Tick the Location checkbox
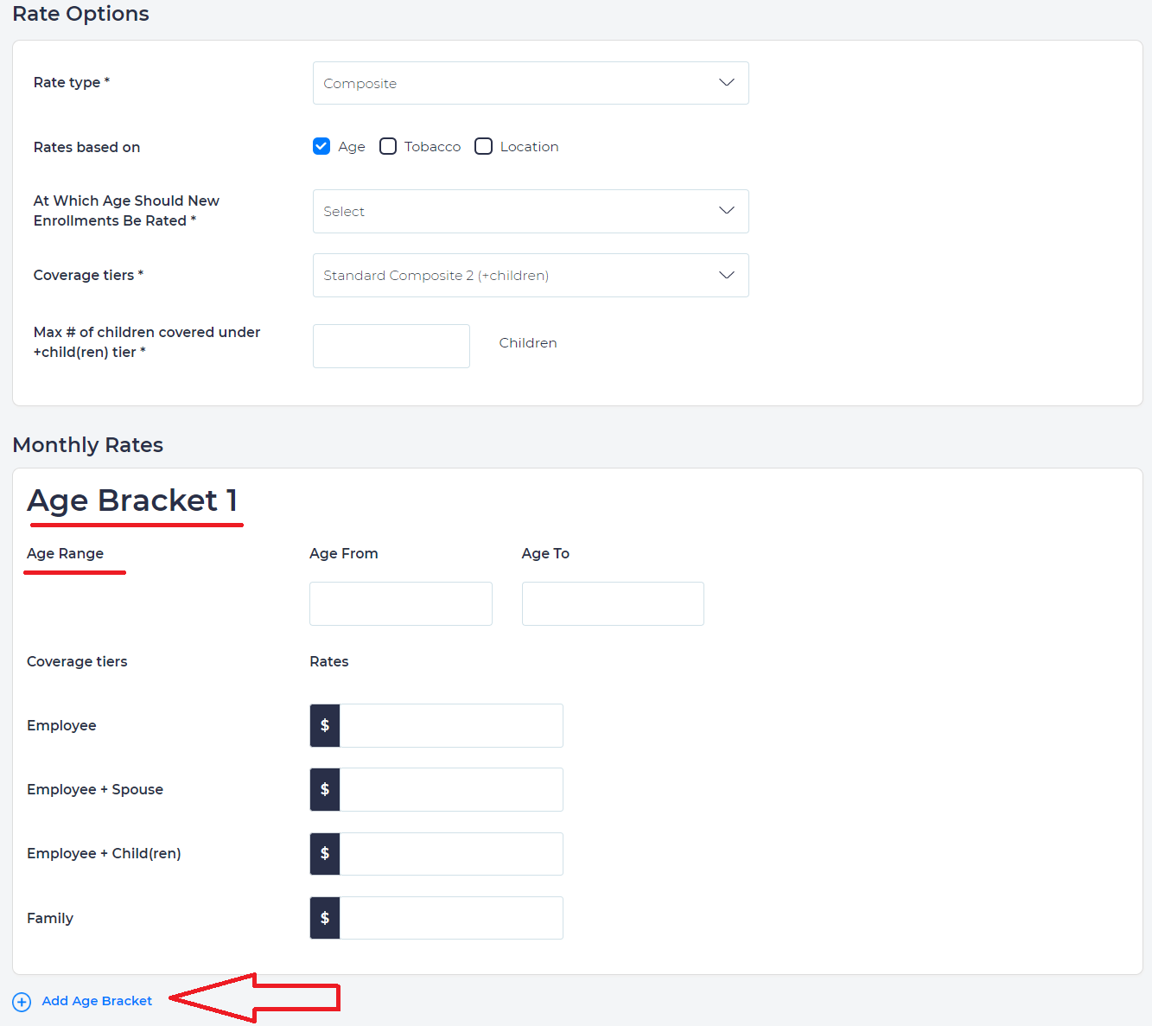Image resolution: width=1152 pixels, height=1026 pixels. [x=484, y=146]
